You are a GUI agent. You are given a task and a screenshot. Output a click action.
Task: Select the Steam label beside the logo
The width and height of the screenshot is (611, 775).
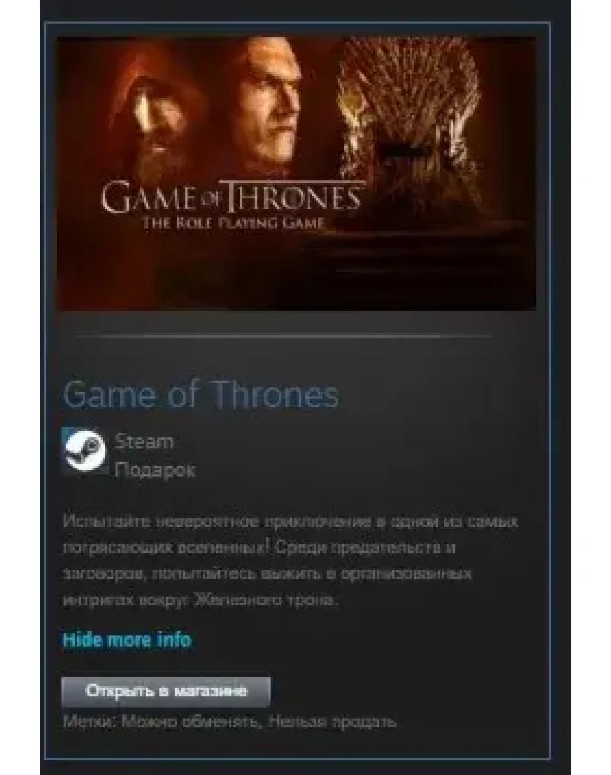pos(144,442)
